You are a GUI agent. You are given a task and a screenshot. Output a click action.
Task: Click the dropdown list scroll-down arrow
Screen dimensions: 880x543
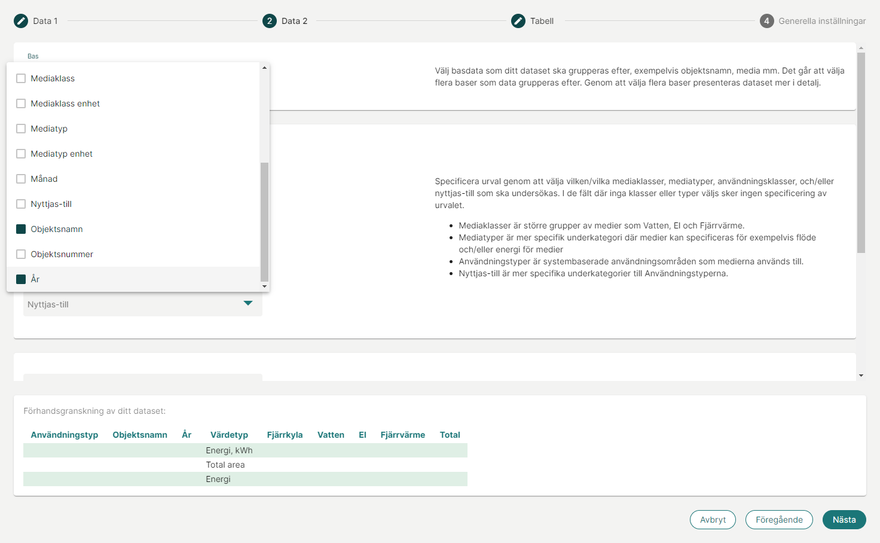[264, 286]
